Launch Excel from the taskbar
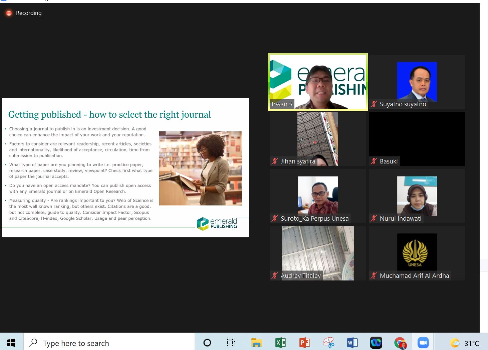This screenshot has width=488, height=350. [x=280, y=343]
